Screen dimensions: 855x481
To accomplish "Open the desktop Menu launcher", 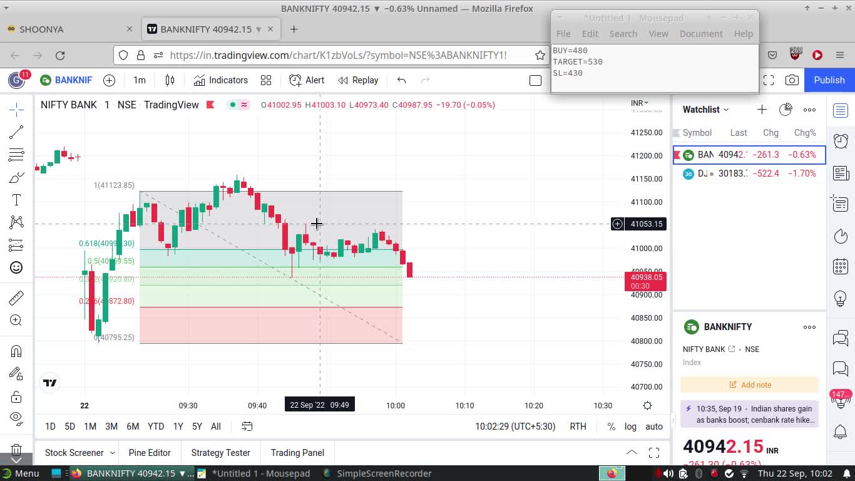I will (x=21, y=473).
